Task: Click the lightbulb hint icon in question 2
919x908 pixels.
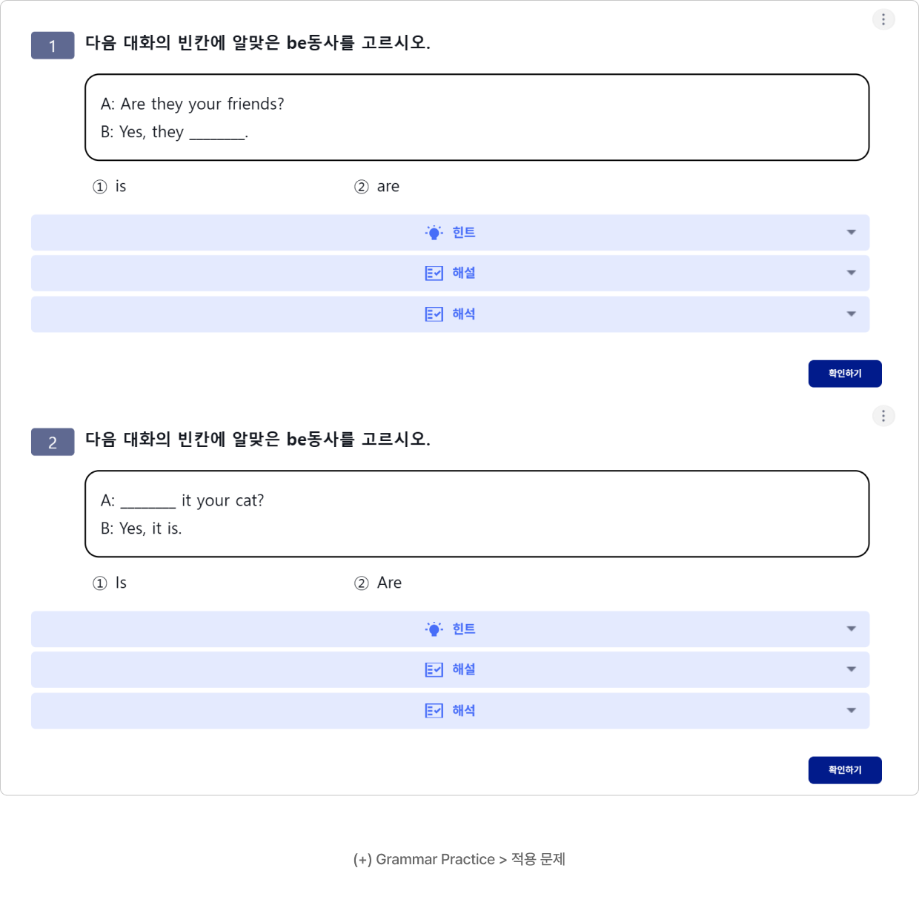Action: pyautogui.click(x=434, y=629)
